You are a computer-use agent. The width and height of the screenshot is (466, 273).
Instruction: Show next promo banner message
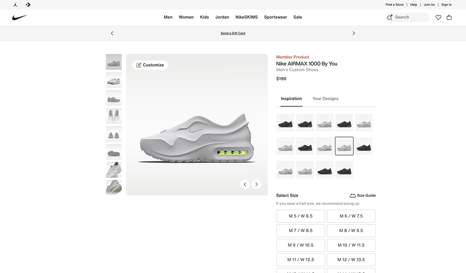[354, 33]
